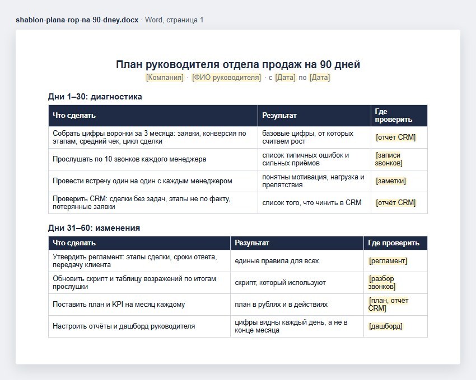Click the heading 'Дни 1–30: диагностика'

click(x=95, y=97)
